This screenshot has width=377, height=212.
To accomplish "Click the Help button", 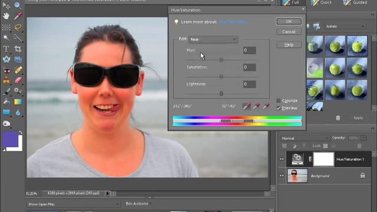I will coord(289,45).
